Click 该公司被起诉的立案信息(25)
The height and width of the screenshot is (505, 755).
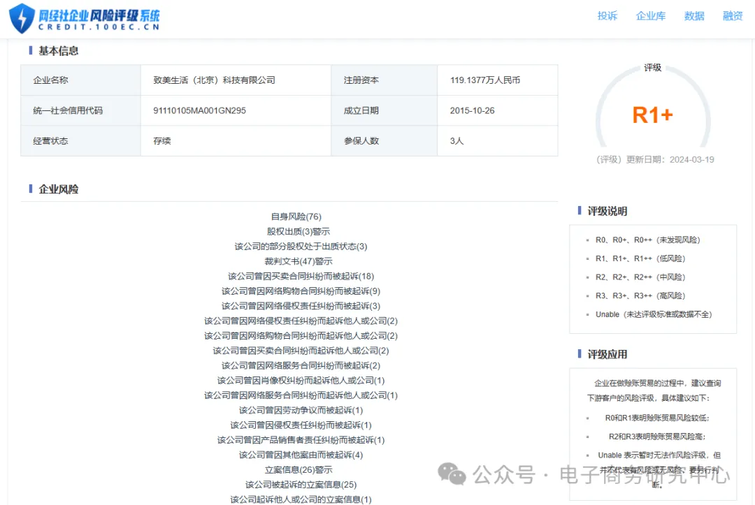click(301, 485)
